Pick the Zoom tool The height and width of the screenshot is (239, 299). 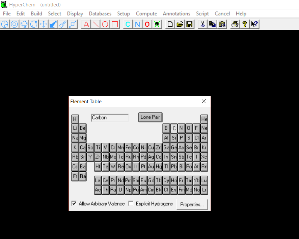[63, 24]
